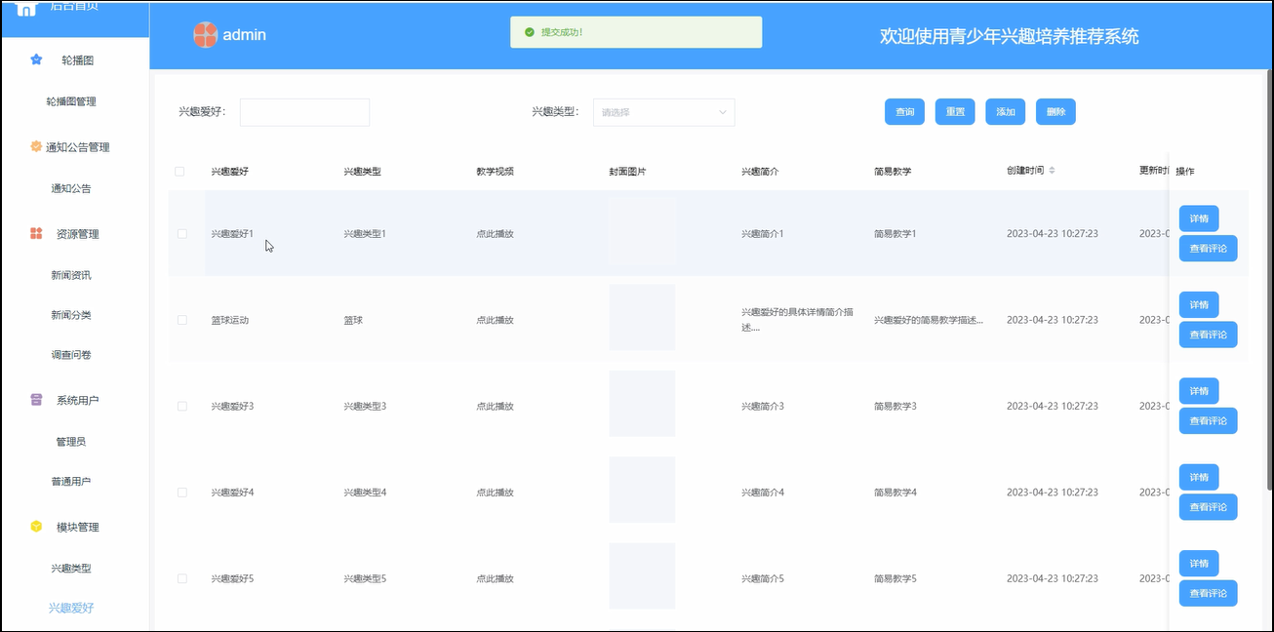1274x632 pixels.
Task: Open 管理员 menu item
Action: pyautogui.click(x=71, y=442)
